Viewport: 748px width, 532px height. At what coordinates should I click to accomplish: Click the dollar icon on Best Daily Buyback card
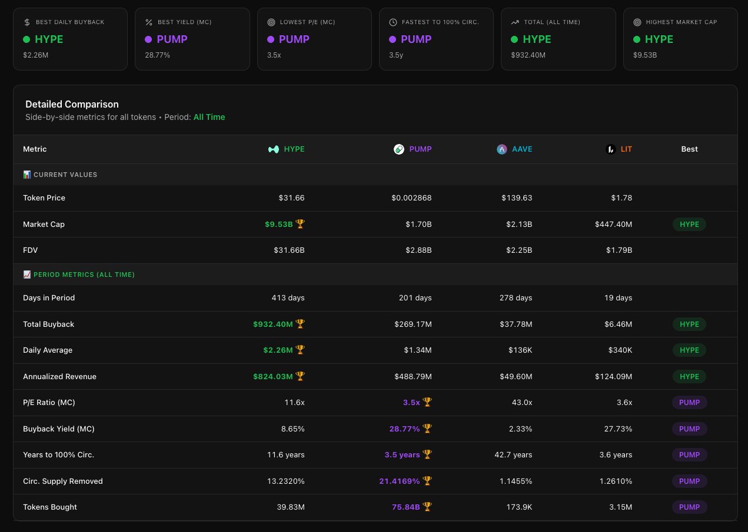coord(27,22)
